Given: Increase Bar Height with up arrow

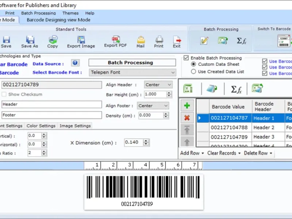Looking at the screenshot, I should pos(169,93).
